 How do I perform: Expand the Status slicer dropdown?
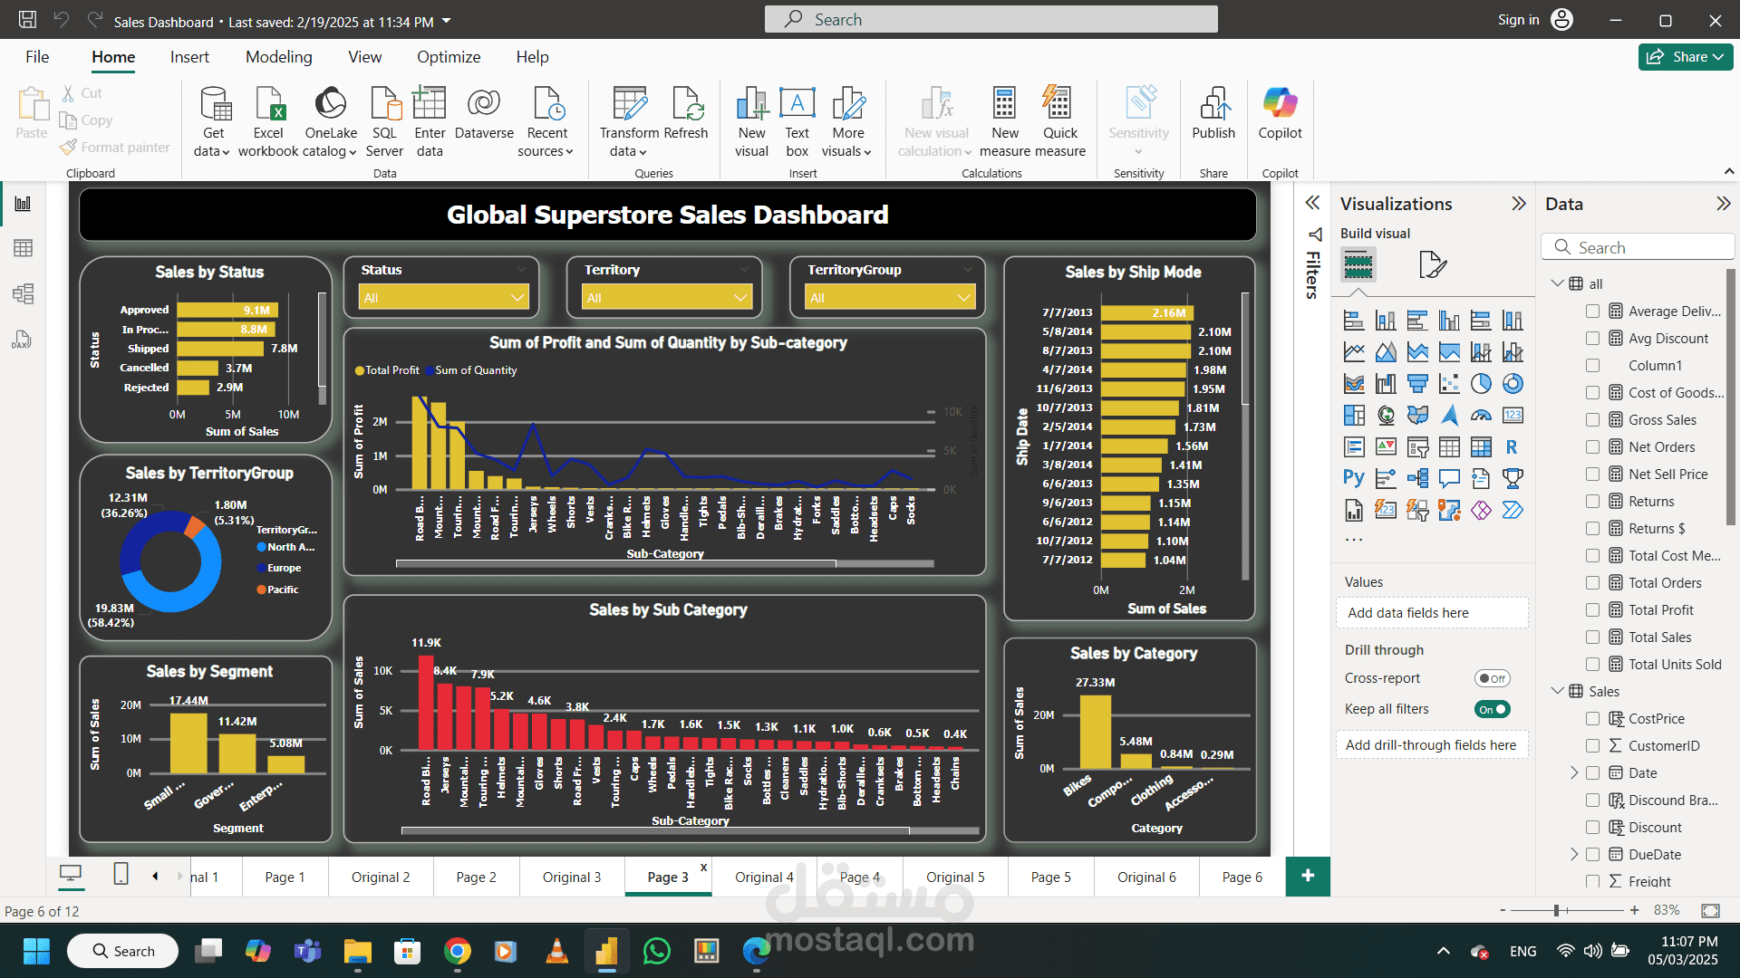[517, 298]
